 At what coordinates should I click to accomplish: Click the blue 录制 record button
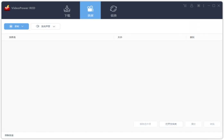(x=16, y=26)
